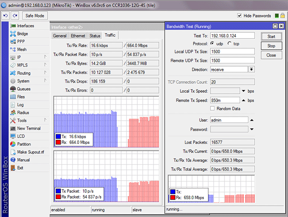
Task: Click the Undo arrow icon
Action: tap(5, 16)
